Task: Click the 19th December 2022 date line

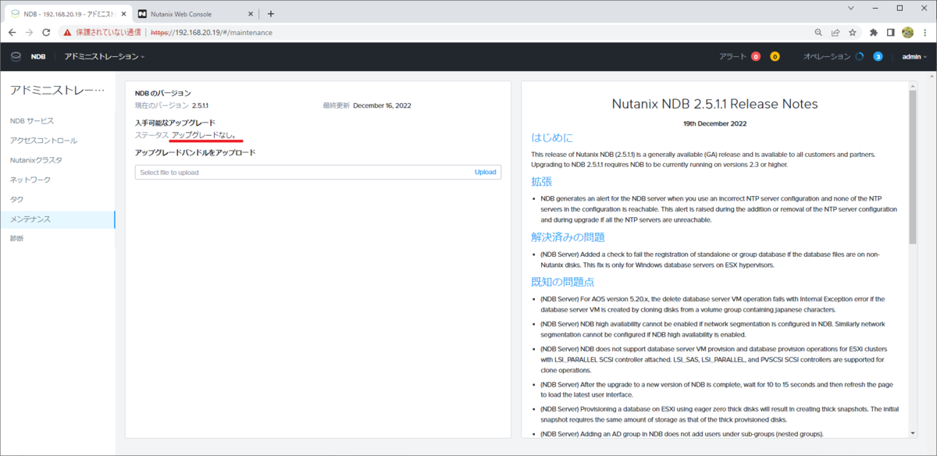Action: point(714,123)
